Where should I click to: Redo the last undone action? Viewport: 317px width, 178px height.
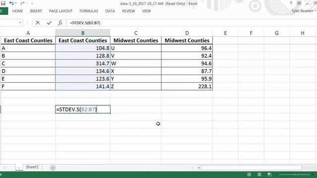(x=22, y=3)
